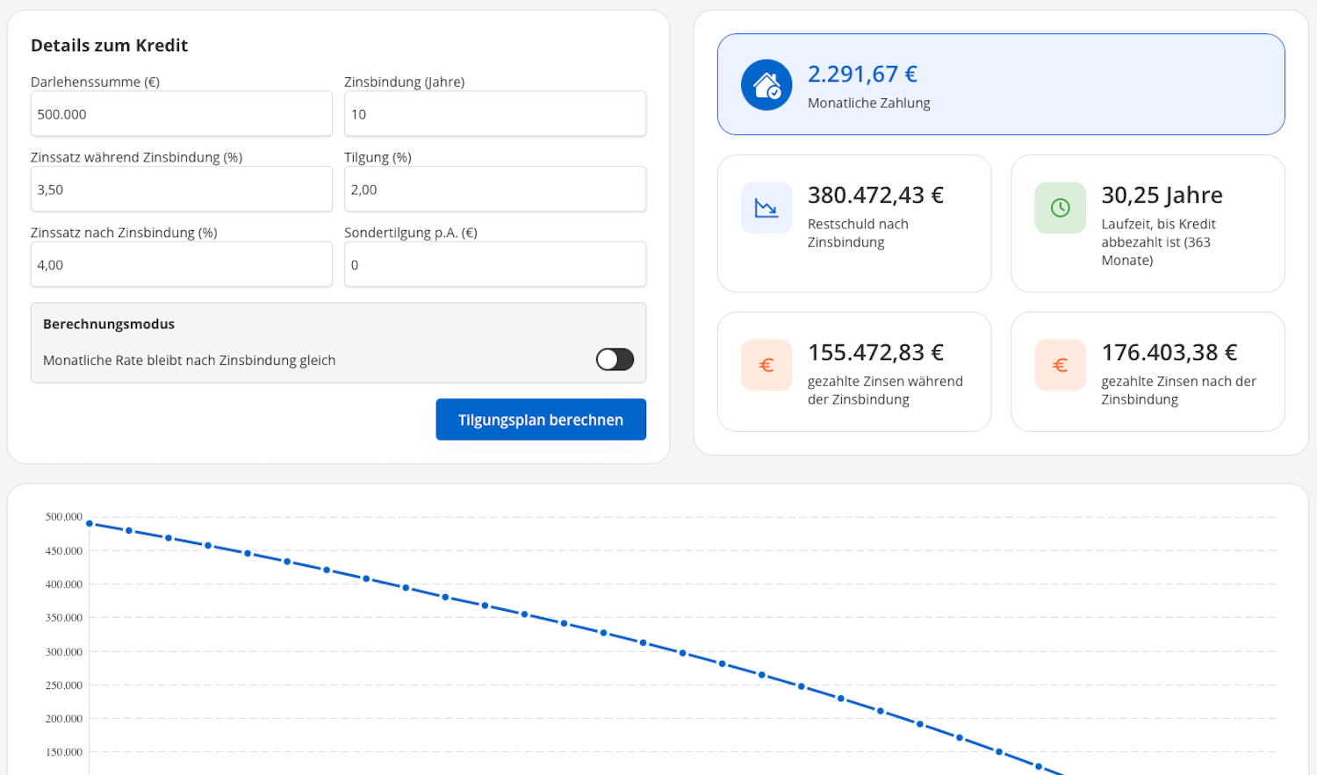This screenshot has height=775, width=1317.
Task: Click euro icon for Zinsen nach der Zinsbindung
Action: pos(1060,365)
